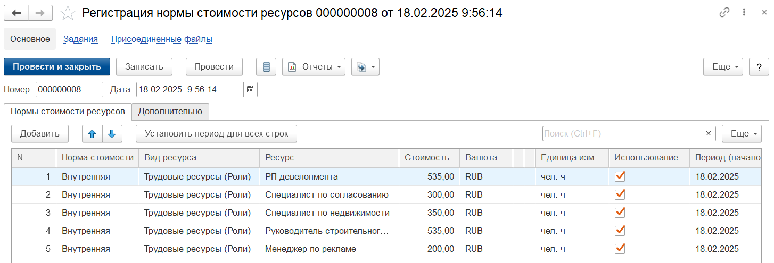
Task: Expand the Отчеты dropdown menu
Action: click(x=314, y=67)
